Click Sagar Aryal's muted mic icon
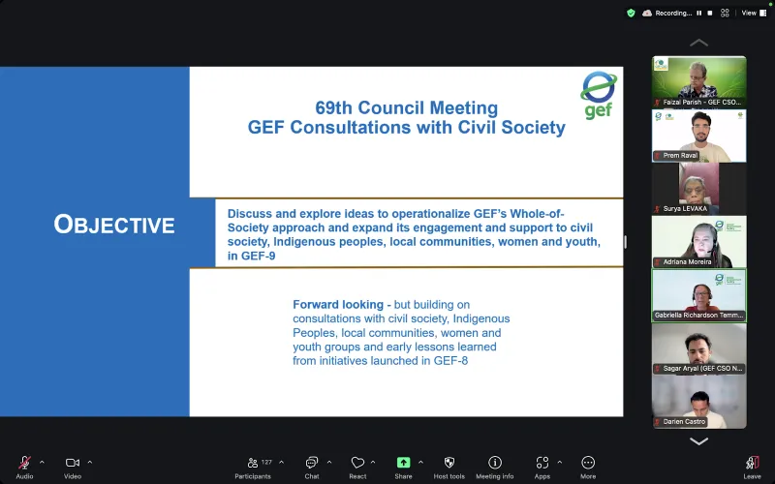Viewport: 775px width, 484px height. [658, 369]
